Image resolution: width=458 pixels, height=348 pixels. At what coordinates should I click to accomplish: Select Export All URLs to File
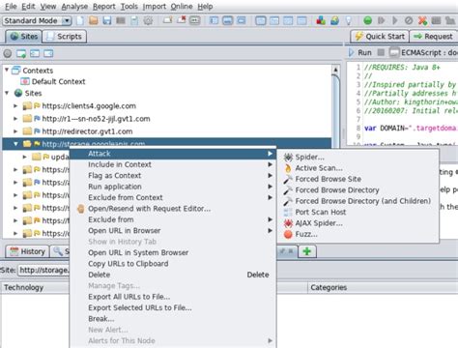click(173, 297)
